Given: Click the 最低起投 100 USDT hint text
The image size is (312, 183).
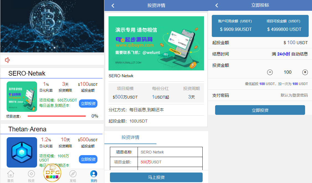Looking at the screenshot, I should click(276, 84).
